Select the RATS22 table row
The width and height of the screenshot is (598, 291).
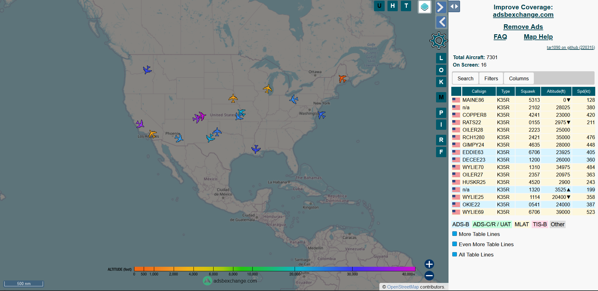[523, 122]
